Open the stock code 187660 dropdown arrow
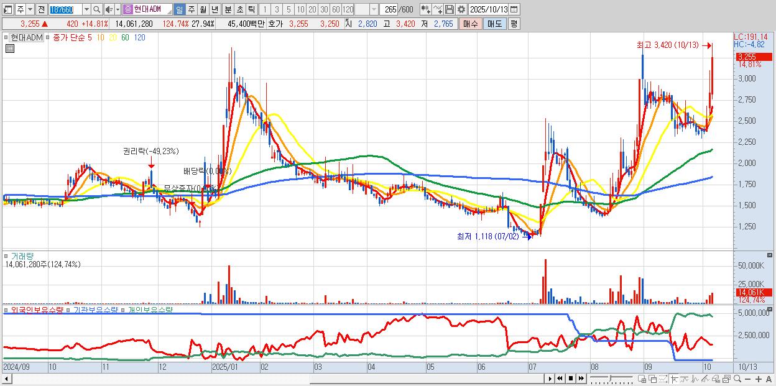Screen dimensions: 776x386 click(86, 9)
